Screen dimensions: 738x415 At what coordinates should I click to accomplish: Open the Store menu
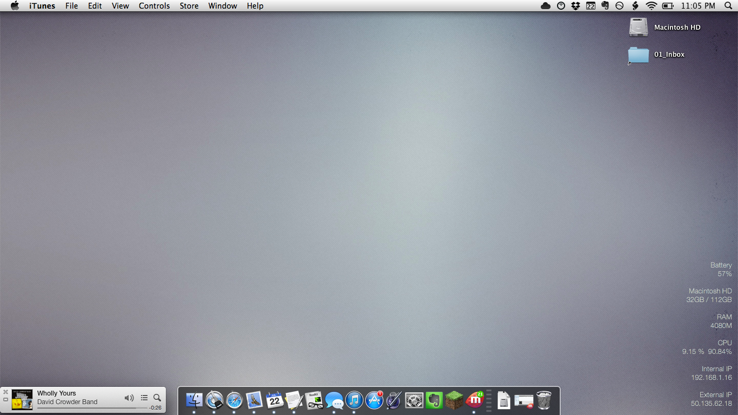pyautogui.click(x=189, y=6)
